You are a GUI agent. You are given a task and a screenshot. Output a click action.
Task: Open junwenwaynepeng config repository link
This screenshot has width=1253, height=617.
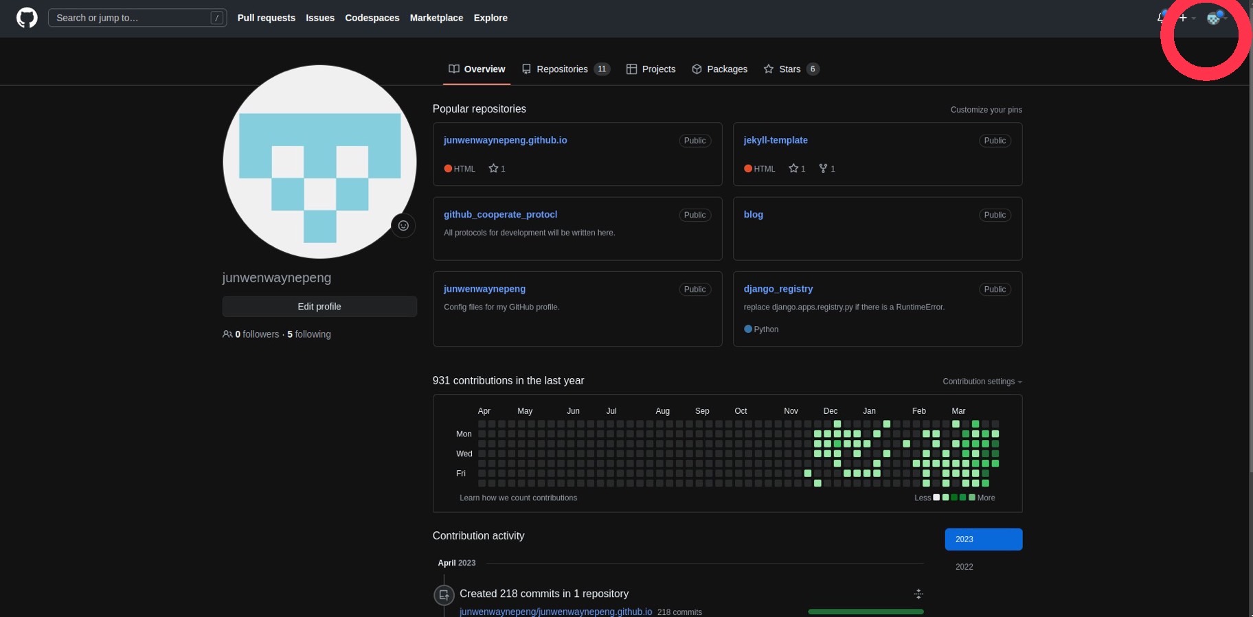point(485,289)
